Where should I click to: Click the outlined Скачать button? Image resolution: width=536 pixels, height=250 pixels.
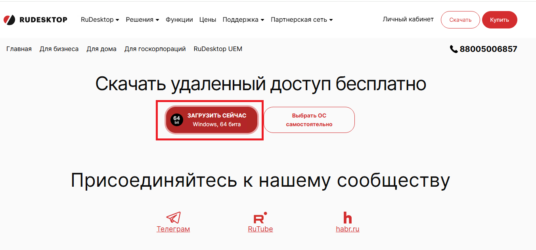(x=460, y=20)
